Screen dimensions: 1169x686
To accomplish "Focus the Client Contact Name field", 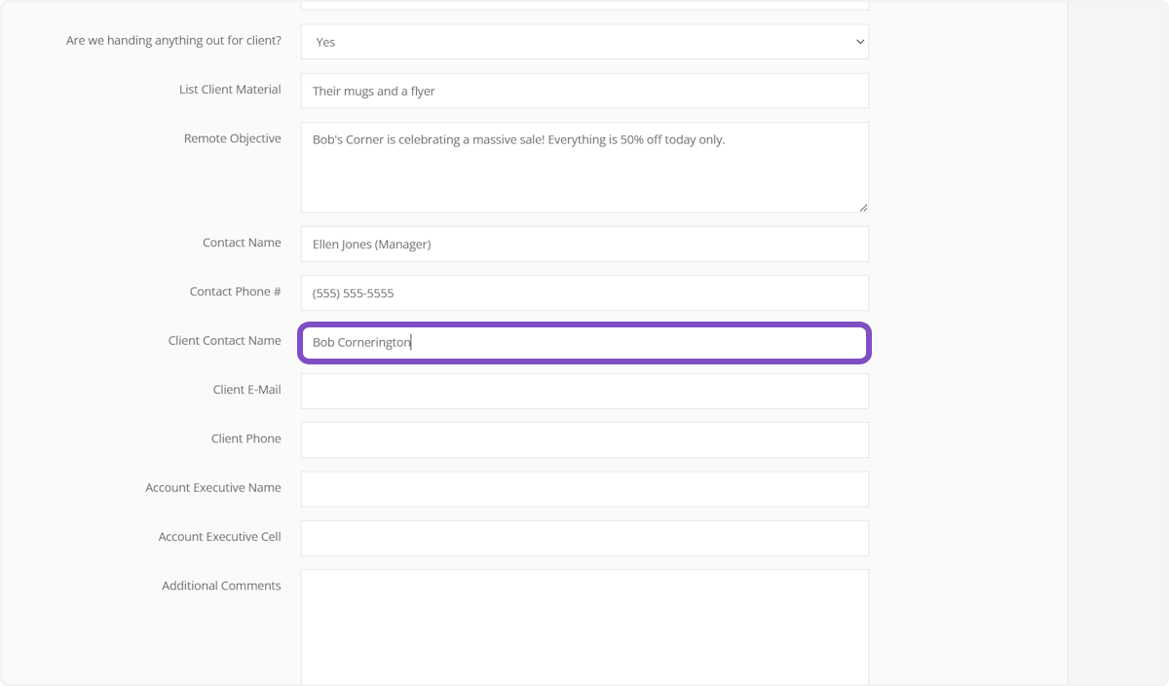I will tap(584, 343).
